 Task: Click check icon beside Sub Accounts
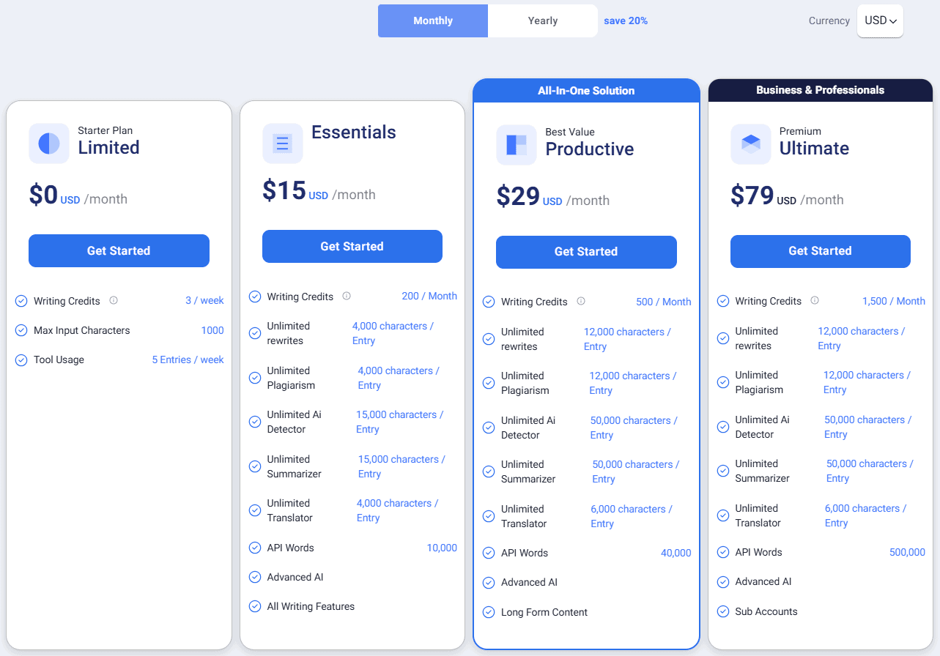[723, 611]
